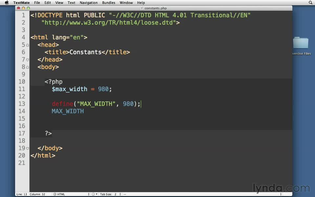The height and width of the screenshot is (197, 315).
Task: Open the Navigation menu
Action: tap(89, 3)
